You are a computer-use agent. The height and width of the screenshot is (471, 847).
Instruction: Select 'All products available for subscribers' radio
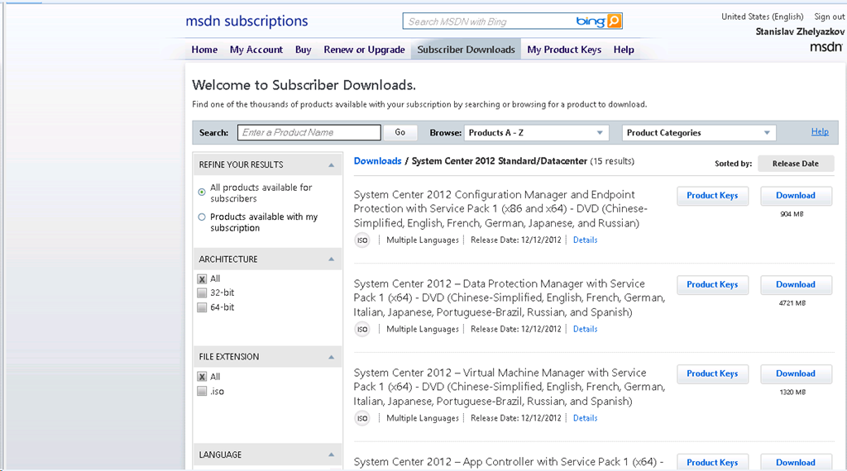click(x=202, y=192)
